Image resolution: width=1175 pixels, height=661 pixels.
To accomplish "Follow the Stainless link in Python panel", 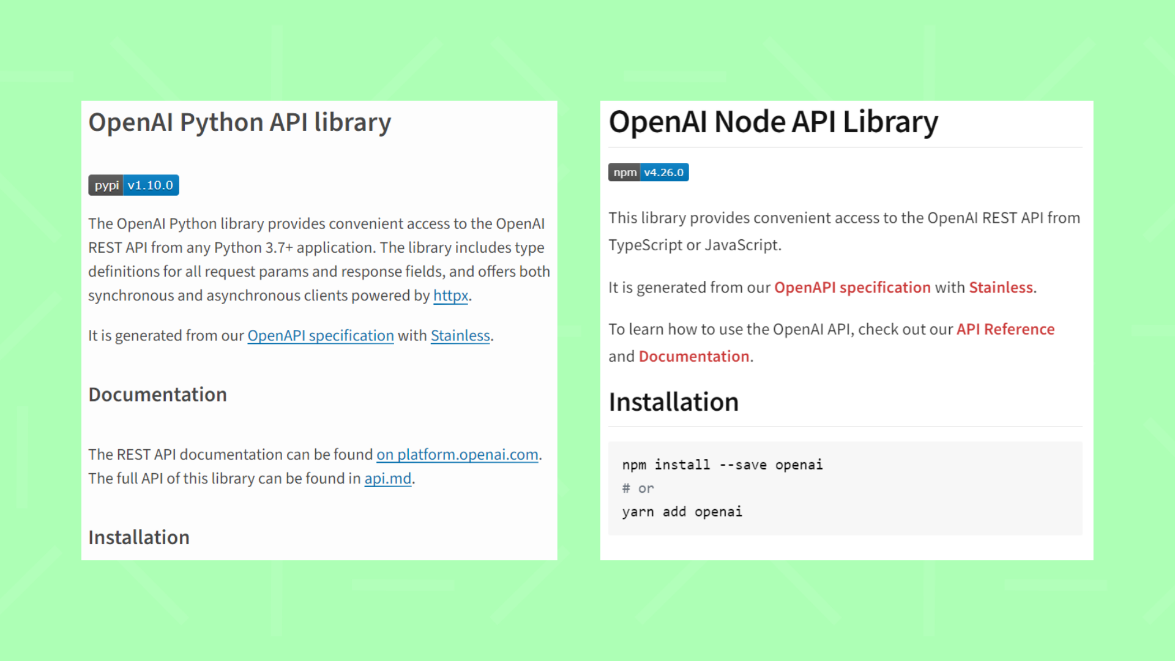I will point(460,336).
